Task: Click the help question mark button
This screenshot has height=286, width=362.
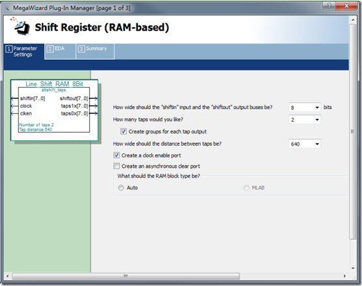Action: click(329, 6)
